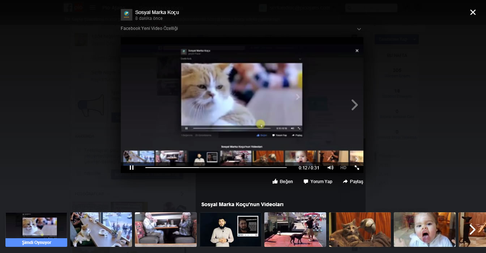Mute the video volume speaker icon
486x253 pixels.
pos(330,168)
